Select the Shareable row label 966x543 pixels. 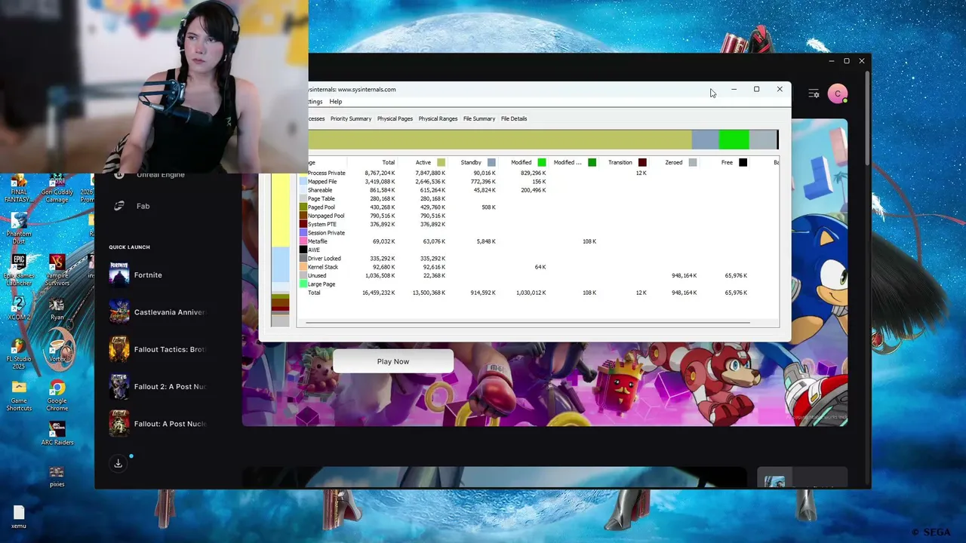(320, 190)
